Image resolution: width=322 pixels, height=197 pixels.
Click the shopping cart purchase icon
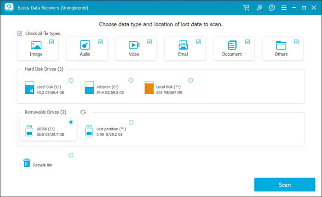(x=247, y=8)
